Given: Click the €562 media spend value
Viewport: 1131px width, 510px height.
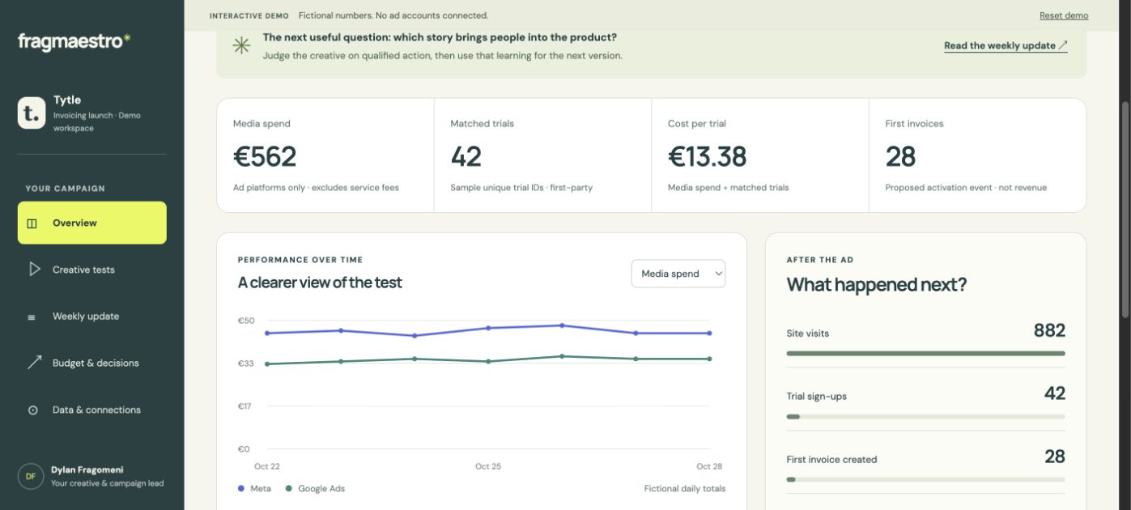Looking at the screenshot, I should coord(265,156).
